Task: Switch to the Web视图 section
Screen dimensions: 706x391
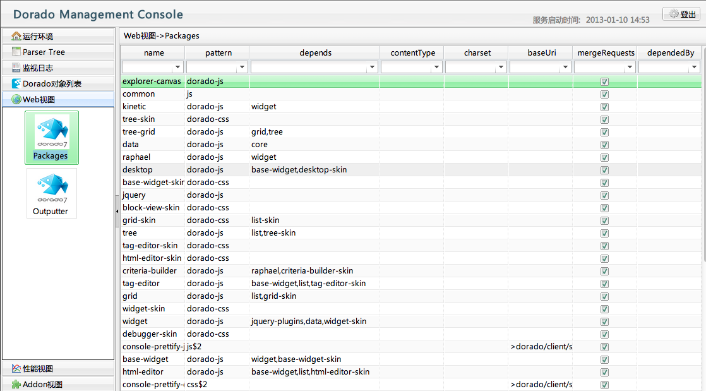Action: point(39,100)
